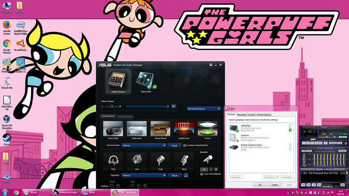Select the Speakers playback device
The height and width of the screenshot is (196, 349).
tap(261, 138)
